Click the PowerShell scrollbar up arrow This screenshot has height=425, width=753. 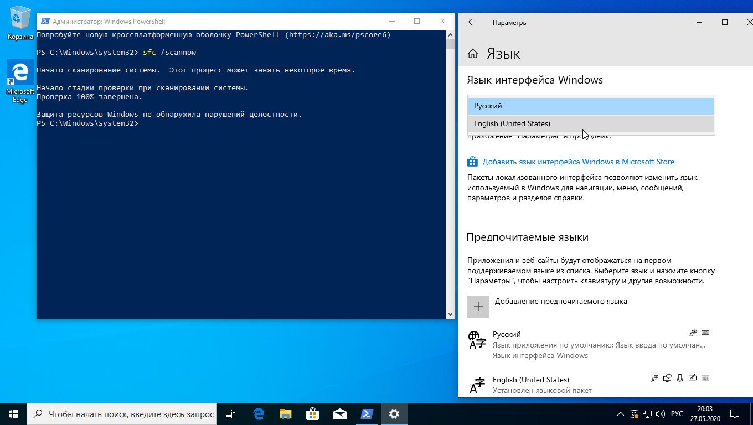(450, 34)
